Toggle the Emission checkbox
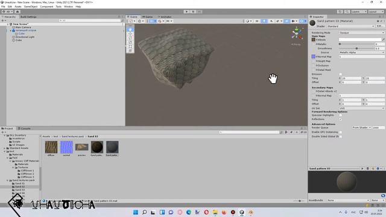This screenshot has height=217, width=386. (340, 74)
